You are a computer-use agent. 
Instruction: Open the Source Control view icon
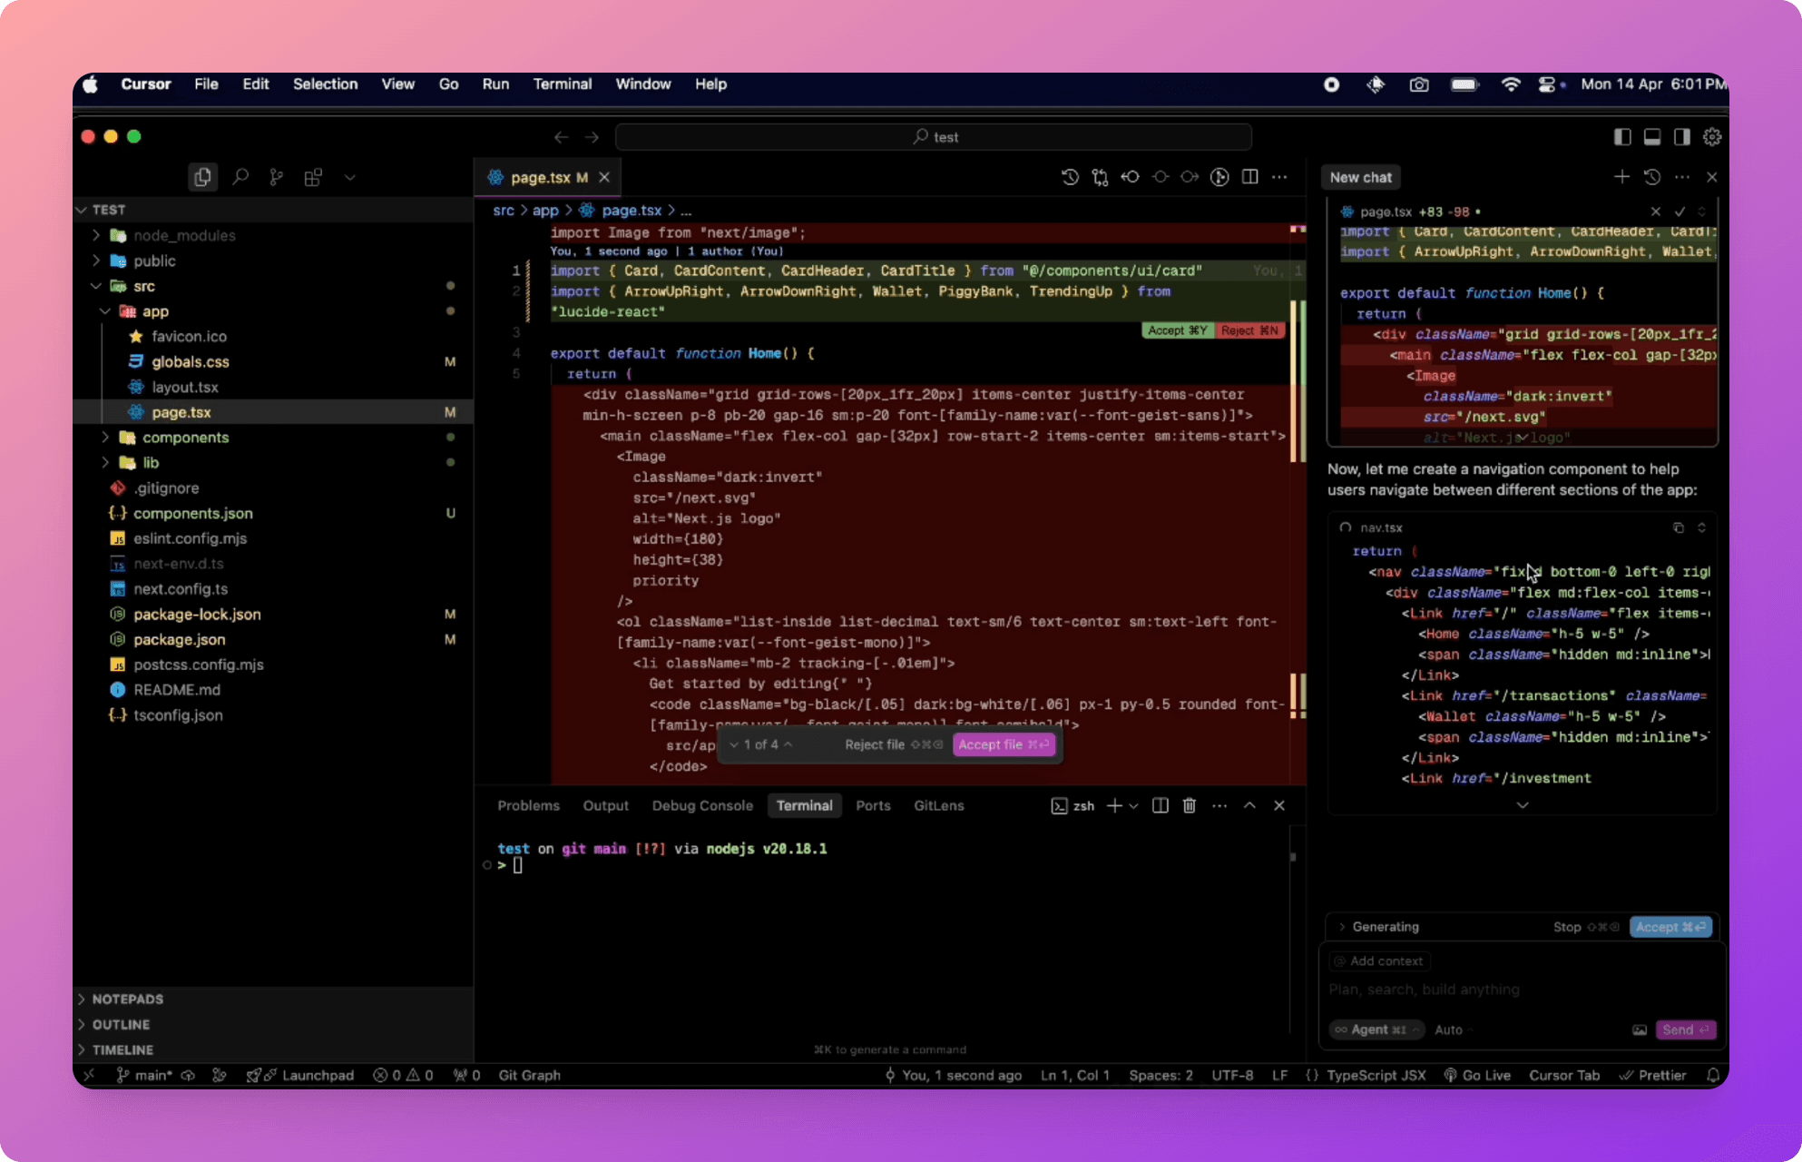(276, 177)
